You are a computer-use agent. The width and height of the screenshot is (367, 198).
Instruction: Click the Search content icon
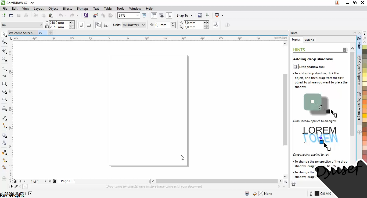tap(86, 16)
